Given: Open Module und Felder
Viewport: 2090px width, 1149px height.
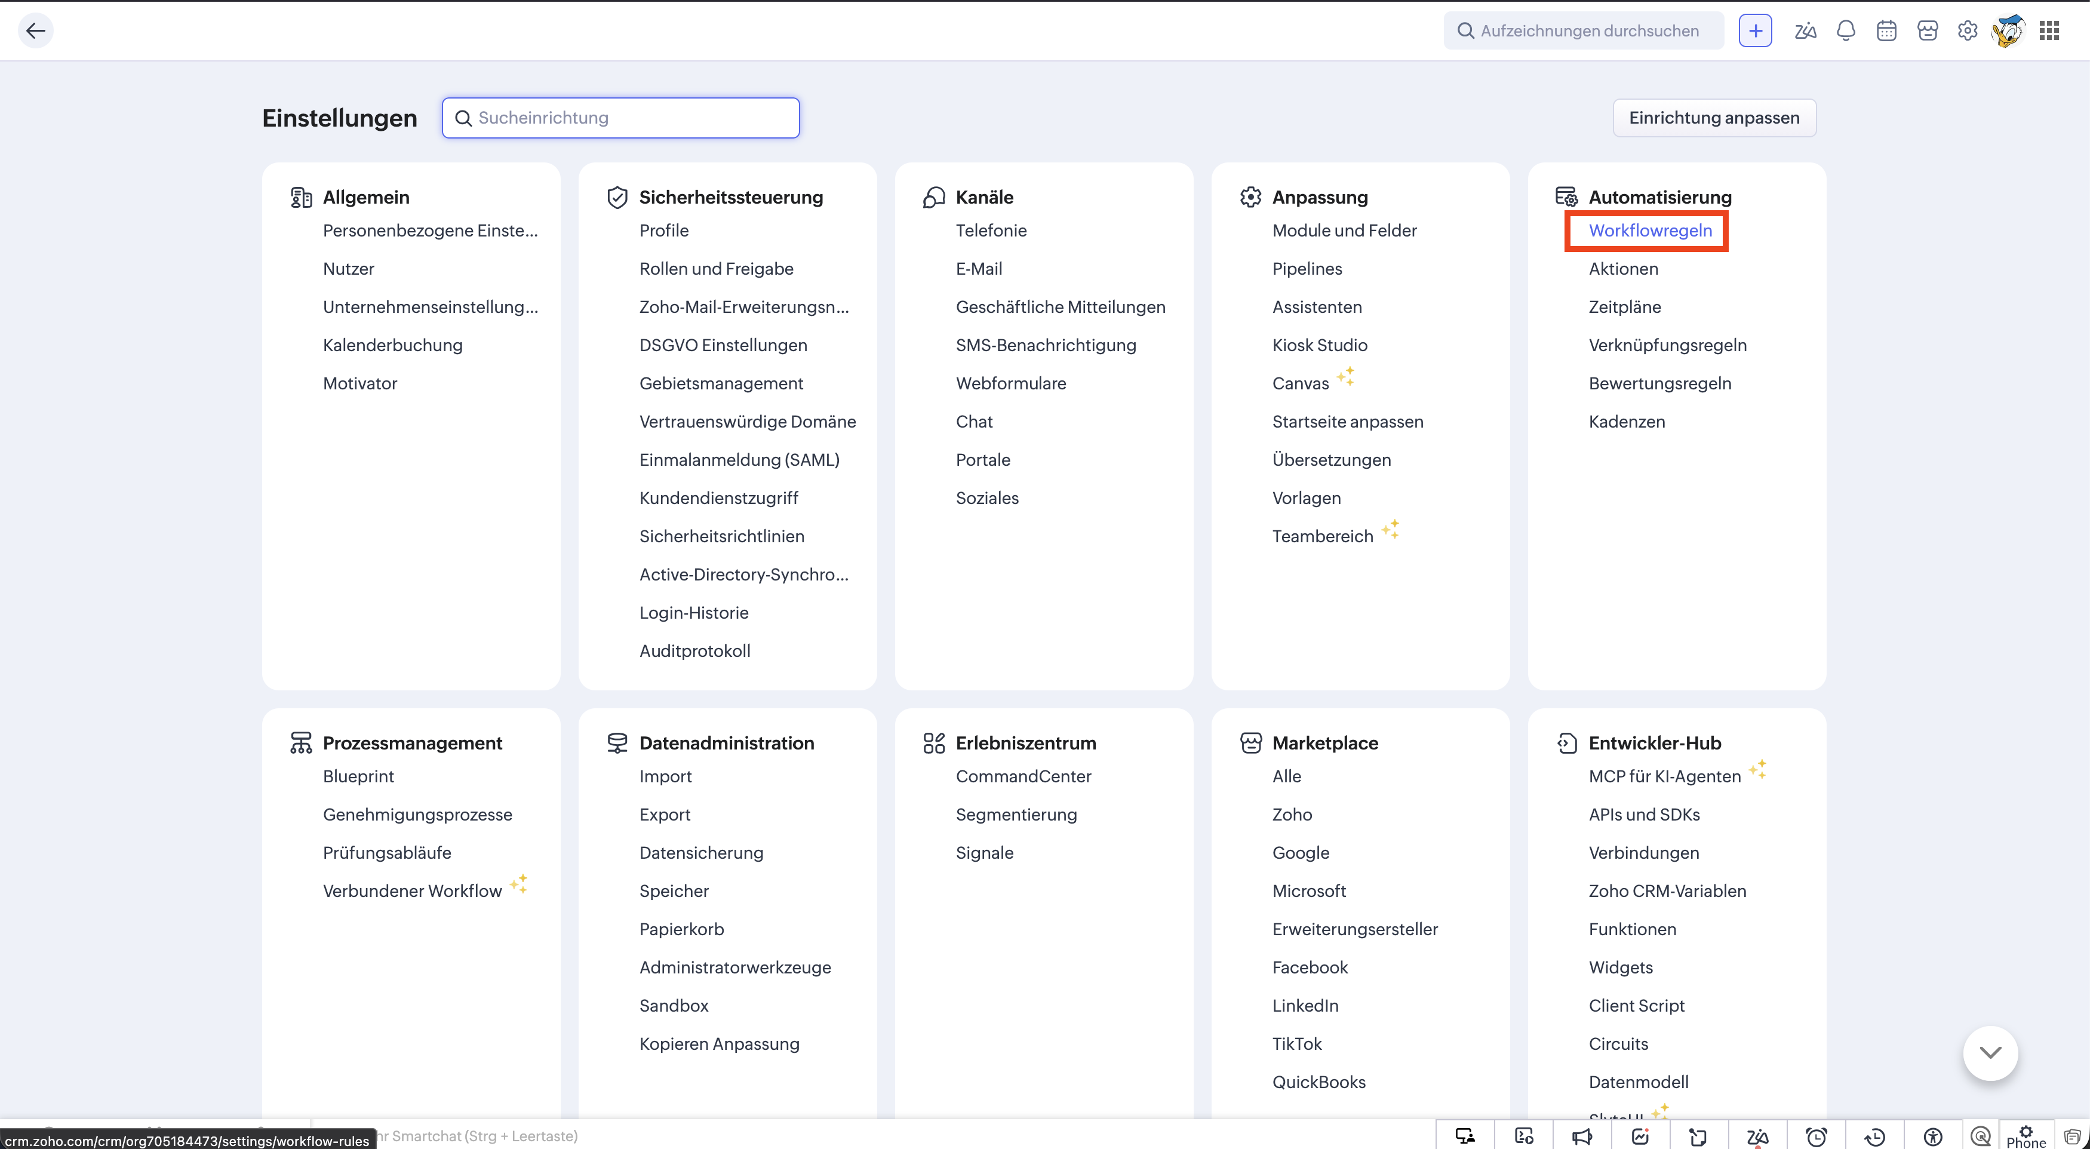Looking at the screenshot, I should pos(1344,231).
